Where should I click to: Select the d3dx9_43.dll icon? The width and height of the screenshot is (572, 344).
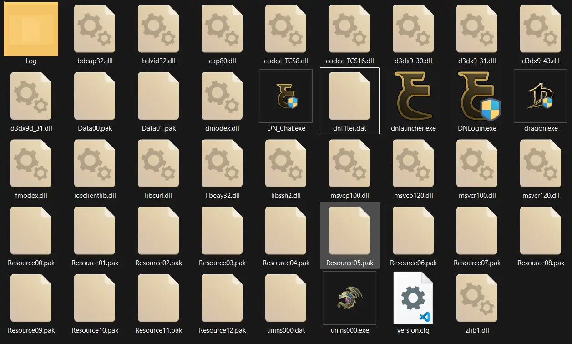(x=541, y=29)
